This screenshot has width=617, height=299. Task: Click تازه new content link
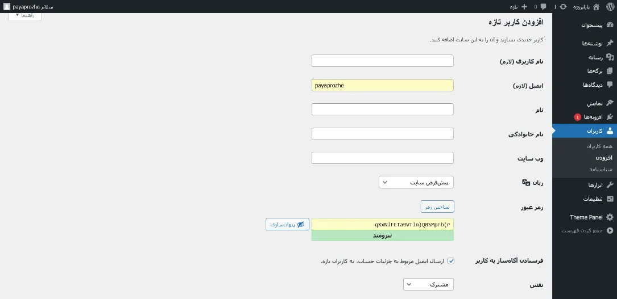tap(514, 7)
